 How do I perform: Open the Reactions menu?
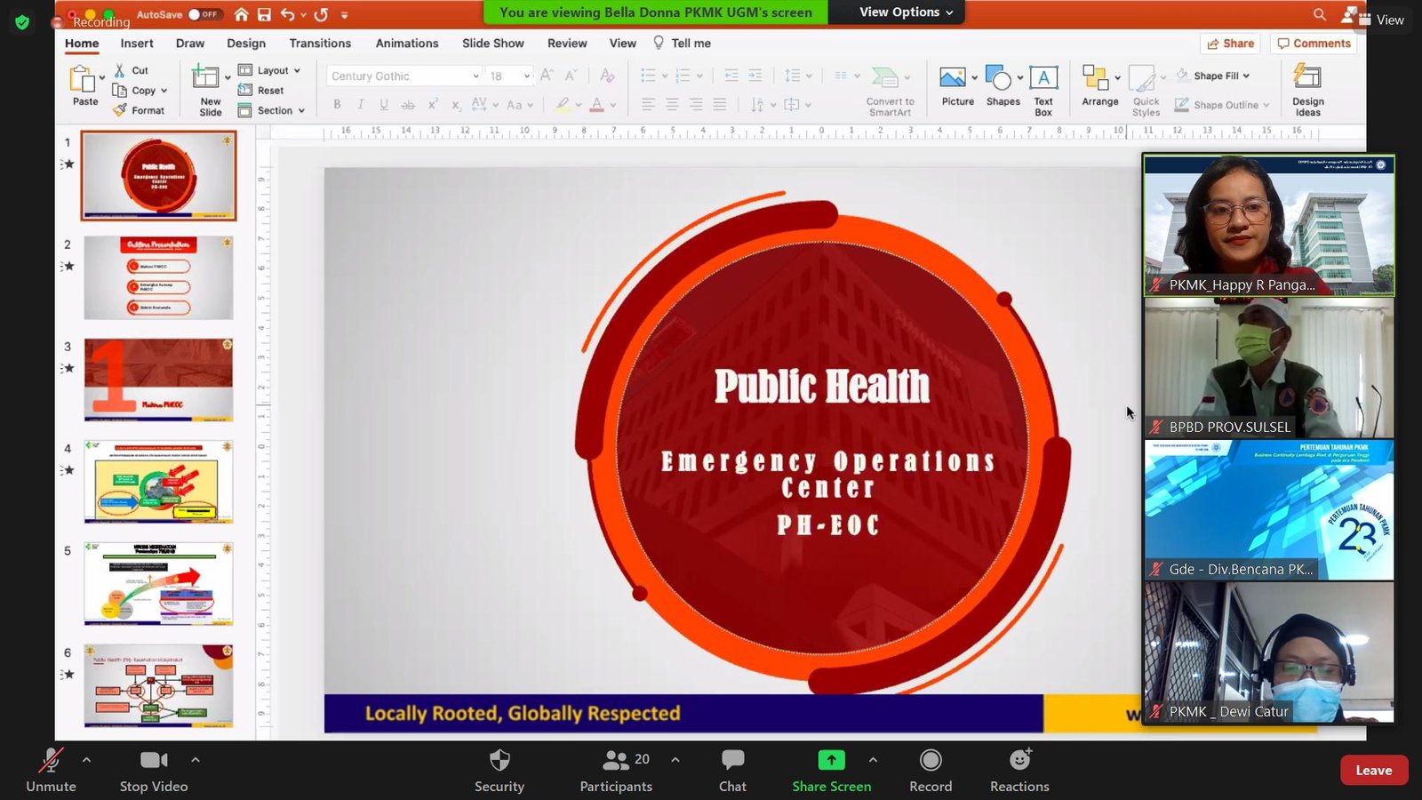[1019, 761]
